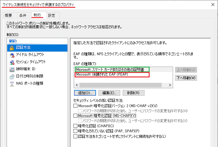
Task: Click right arrow of EAP list scrollbar
Action: (x=170, y=85)
